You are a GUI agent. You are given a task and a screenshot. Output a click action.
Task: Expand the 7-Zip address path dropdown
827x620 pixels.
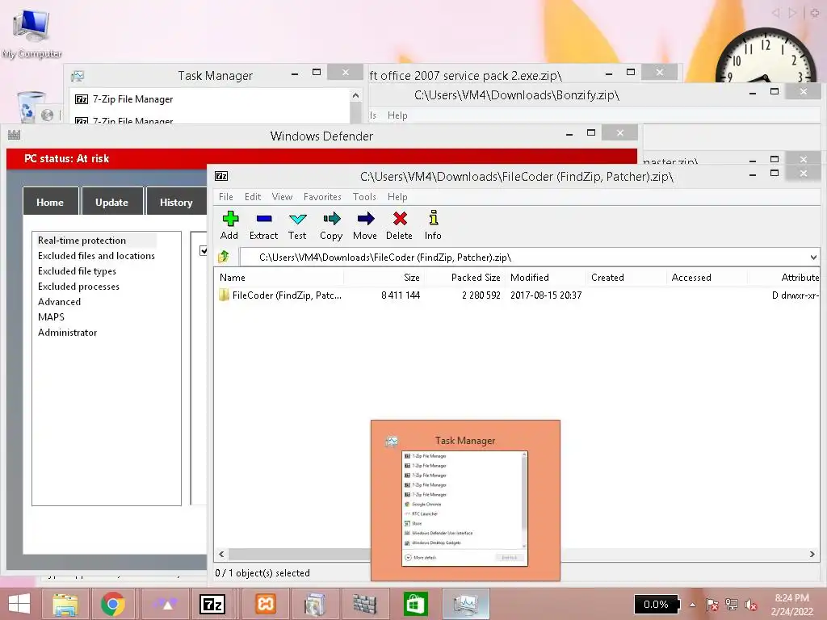813,258
